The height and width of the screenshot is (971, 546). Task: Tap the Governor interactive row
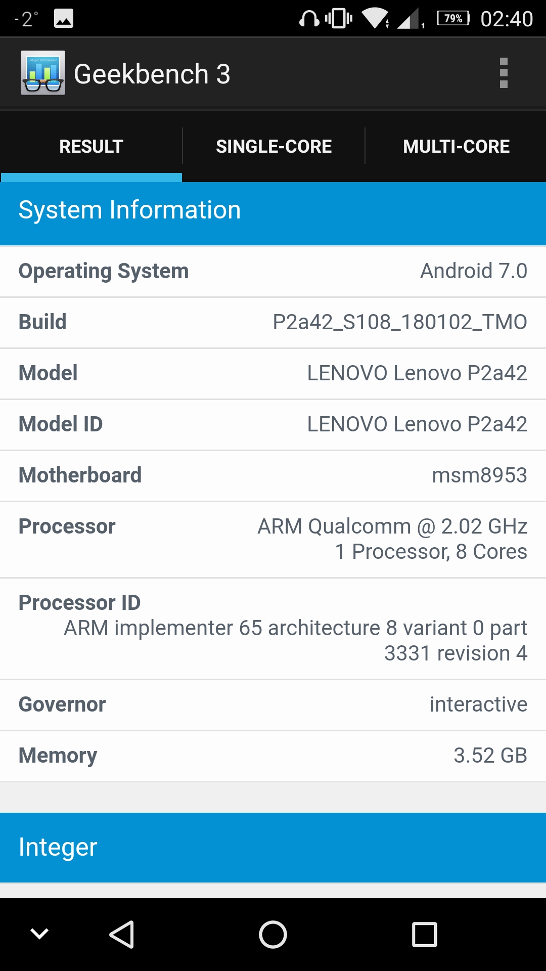coord(273,704)
